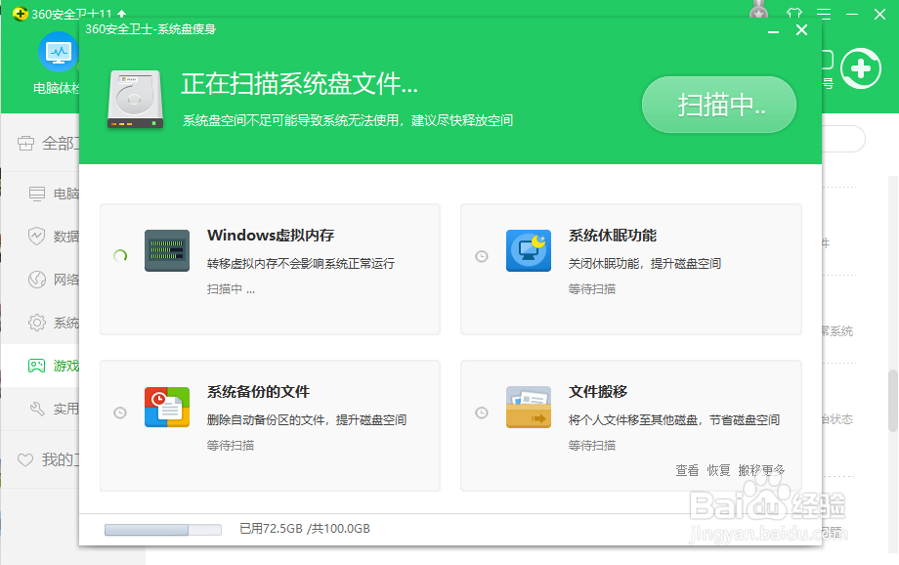The image size is (899, 565).
Task: Click the Windows虚拟内存 memory chip icon
Action: [167, 250]
